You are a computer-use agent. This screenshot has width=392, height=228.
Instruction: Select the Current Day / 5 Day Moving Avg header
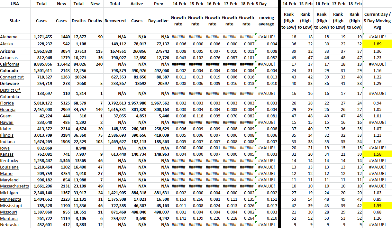(377, 21)
